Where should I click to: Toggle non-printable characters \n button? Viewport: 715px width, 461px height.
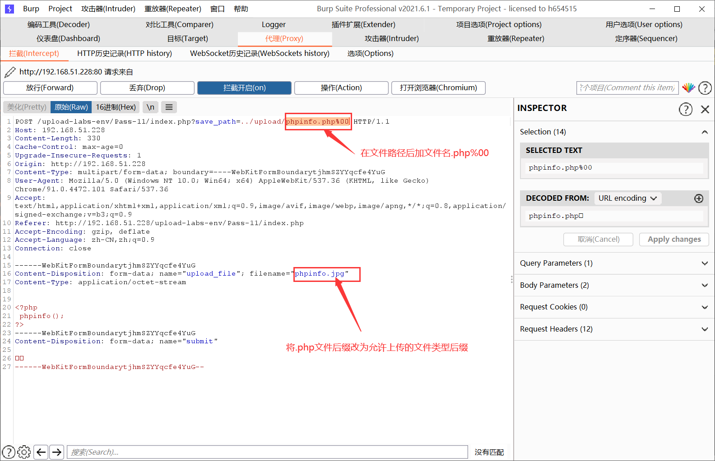(x=151, y=107)
